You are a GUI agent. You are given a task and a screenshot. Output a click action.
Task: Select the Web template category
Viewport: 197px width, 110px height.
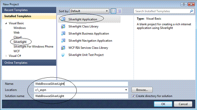tap(16, 33)
